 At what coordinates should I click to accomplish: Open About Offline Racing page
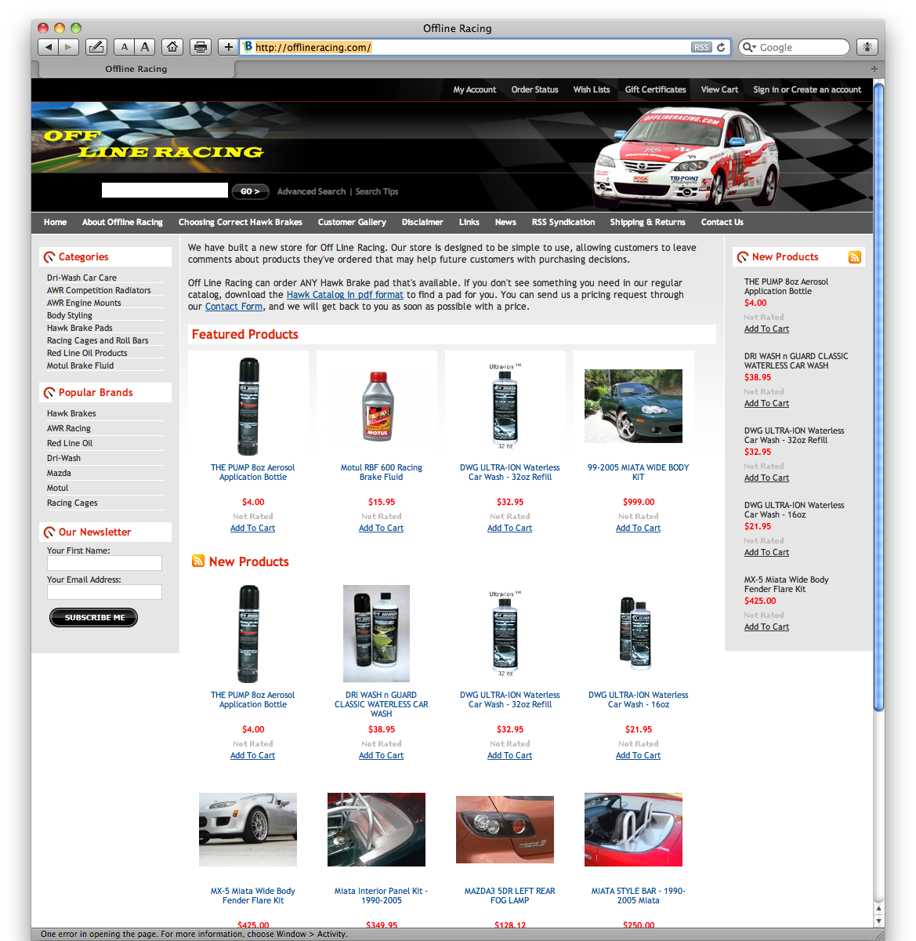122,222
